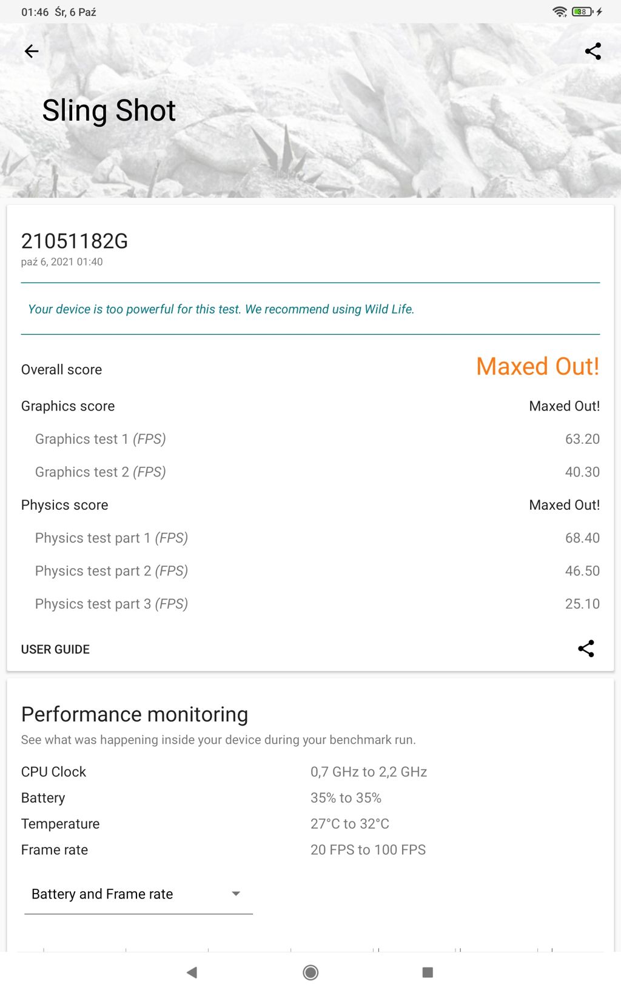Tap the Sling Shot title
This screenshot has width=621, height=993.
(x=109, y=111)
